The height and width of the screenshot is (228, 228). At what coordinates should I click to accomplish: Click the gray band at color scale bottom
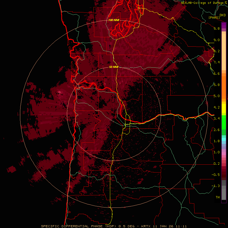pos(224,191)
